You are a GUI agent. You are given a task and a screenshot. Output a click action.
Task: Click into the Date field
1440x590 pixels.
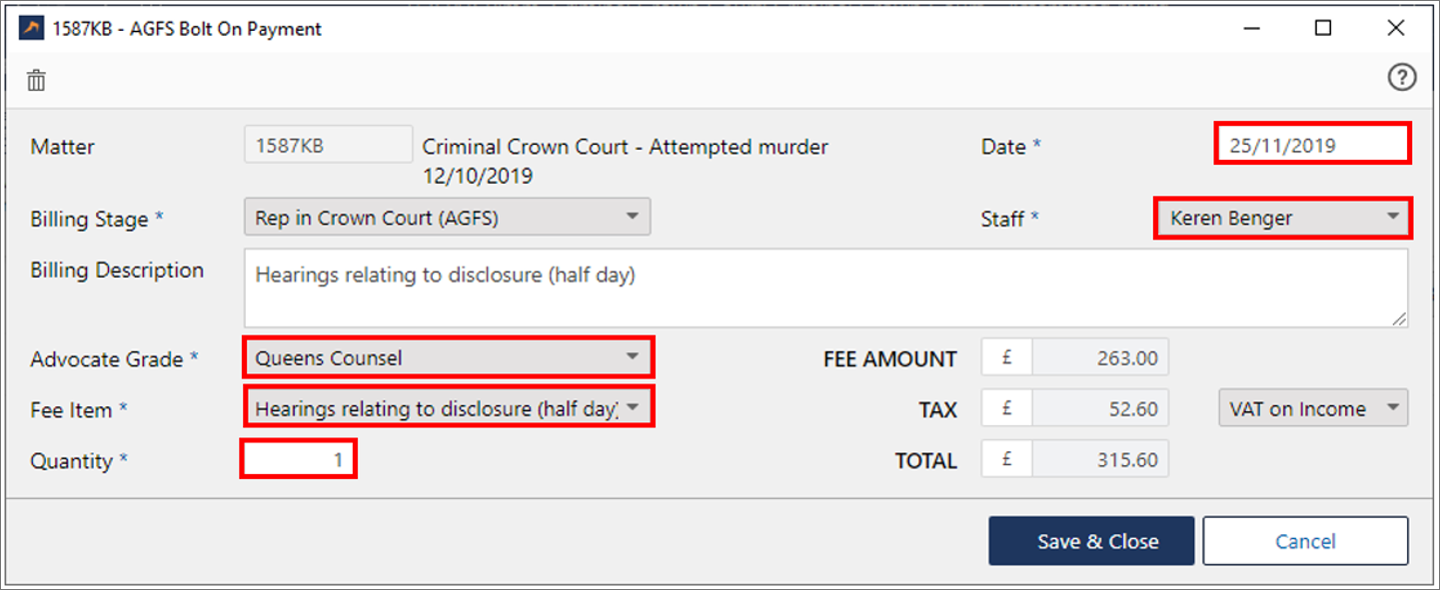(x=1311, y=145)
